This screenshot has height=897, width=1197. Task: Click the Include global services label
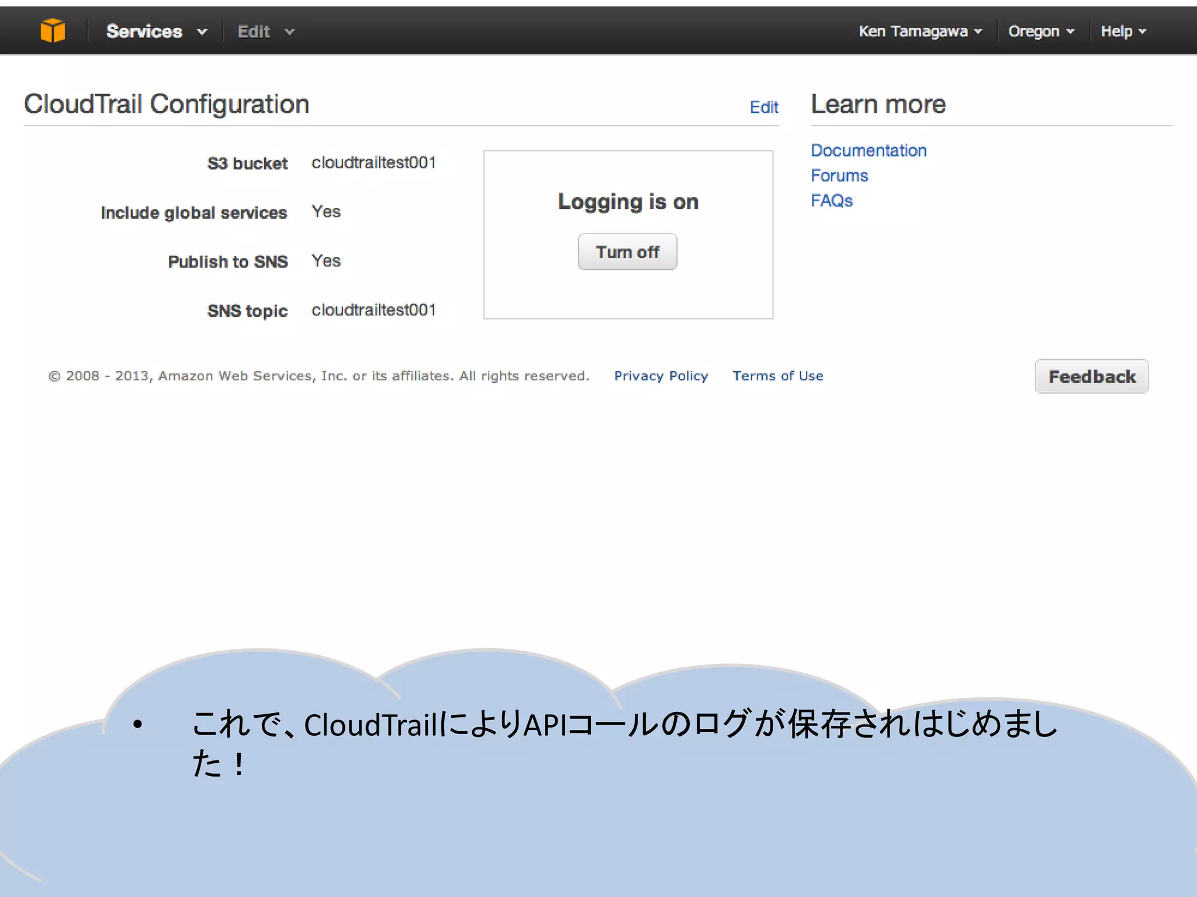pyautogui.click(x=194, y=213)
